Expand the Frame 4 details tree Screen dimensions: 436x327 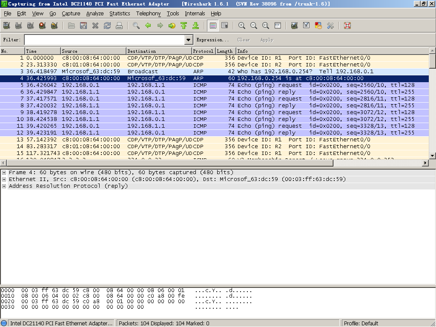tap(4, 173)
